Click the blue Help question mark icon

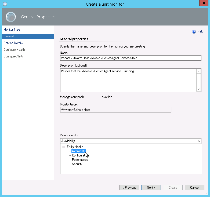(194, 32)
